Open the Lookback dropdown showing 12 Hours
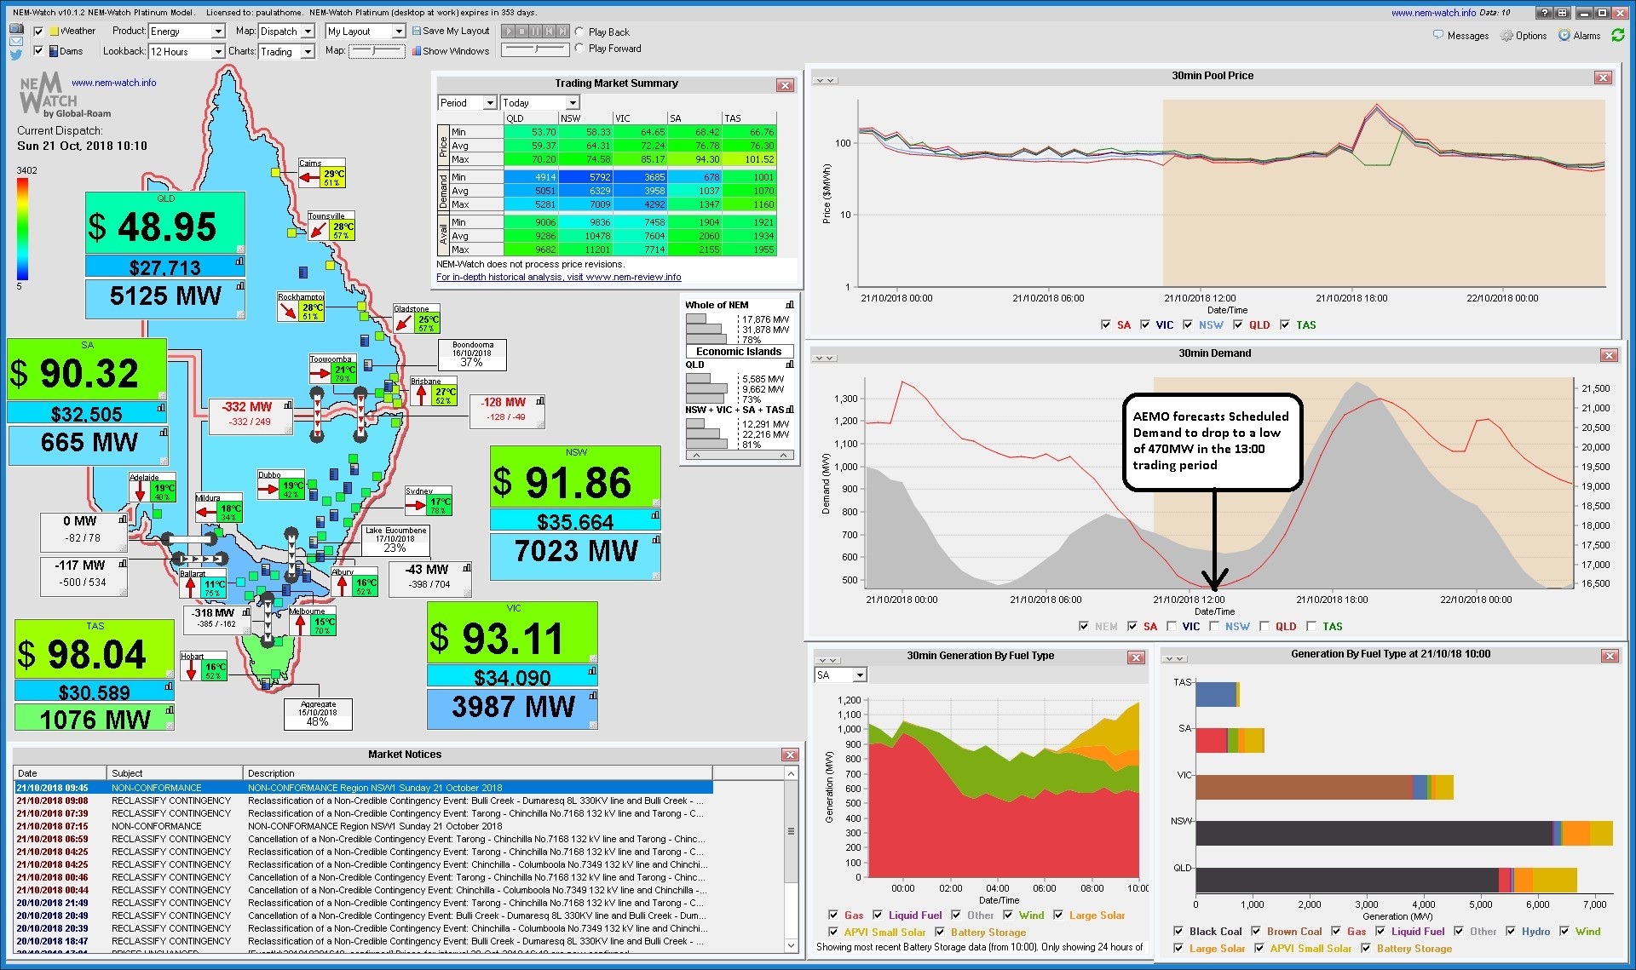This screenshot has height=970, width=1636. [186, 52]
